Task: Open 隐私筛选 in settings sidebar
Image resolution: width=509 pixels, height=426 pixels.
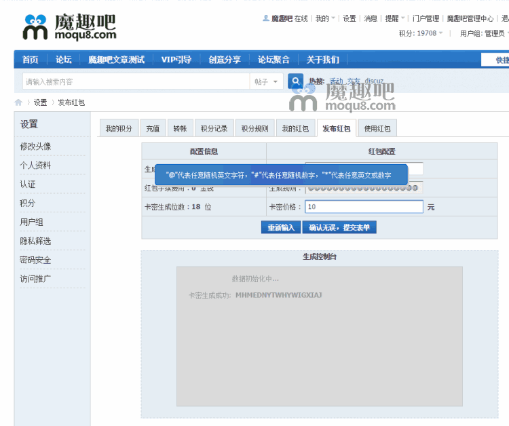Action: [36, 241]
